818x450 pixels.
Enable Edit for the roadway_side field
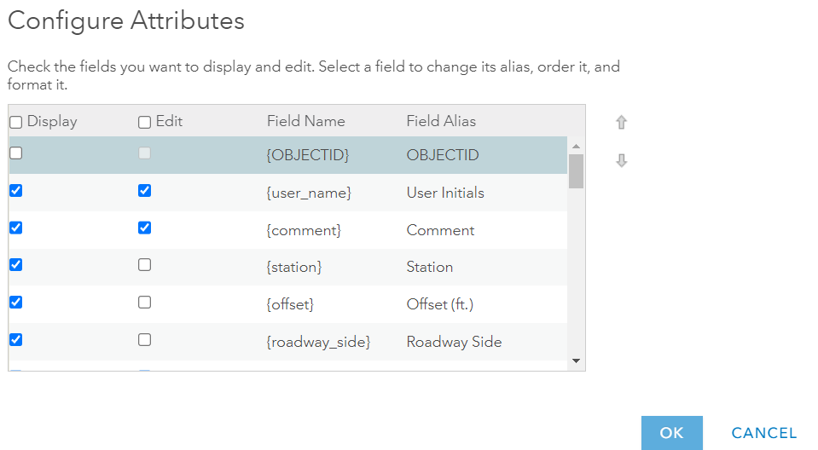pyautogui.click(x=144, y=340)
